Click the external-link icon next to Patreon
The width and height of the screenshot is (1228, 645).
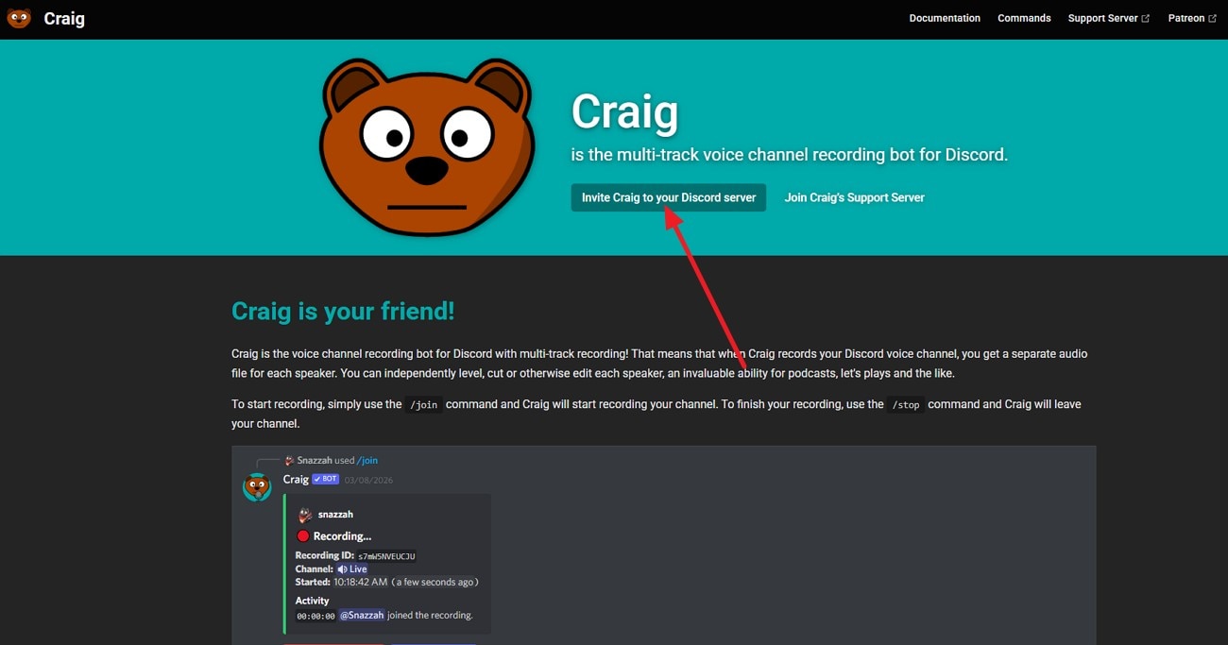(1213, 18)
